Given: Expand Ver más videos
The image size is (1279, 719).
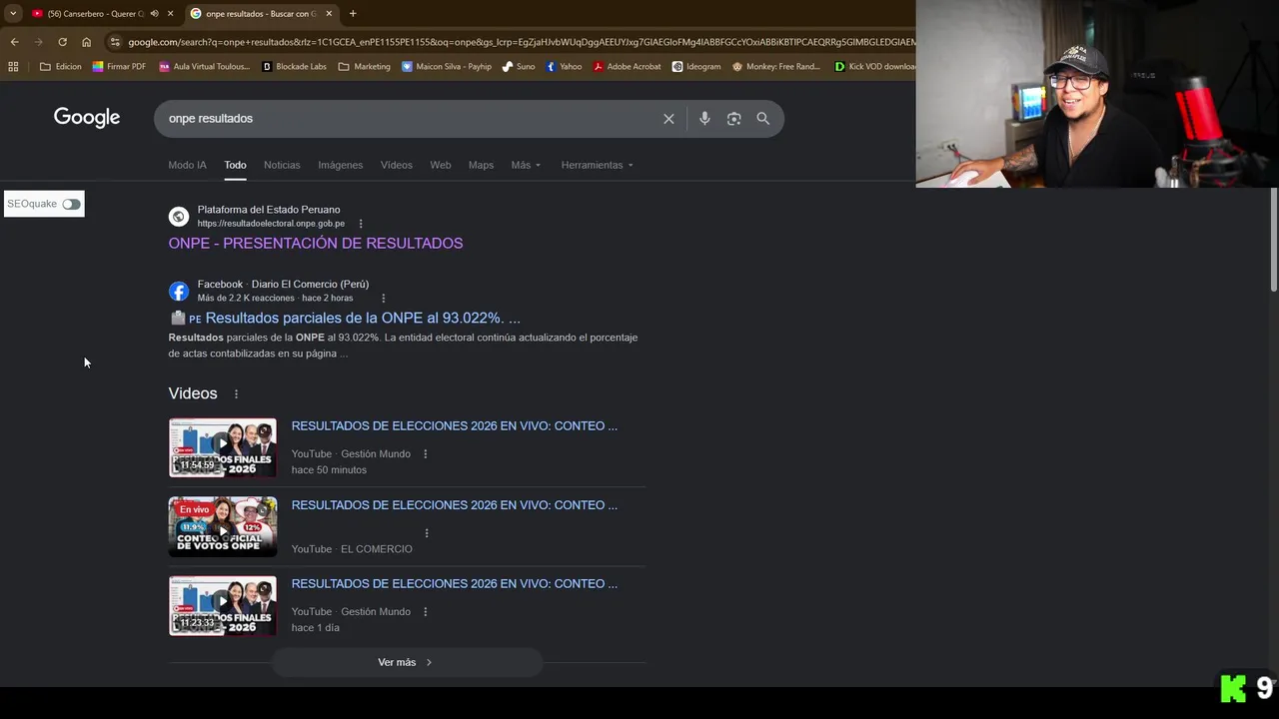Looking at the screenshot, I should click(x=406, y=662).
